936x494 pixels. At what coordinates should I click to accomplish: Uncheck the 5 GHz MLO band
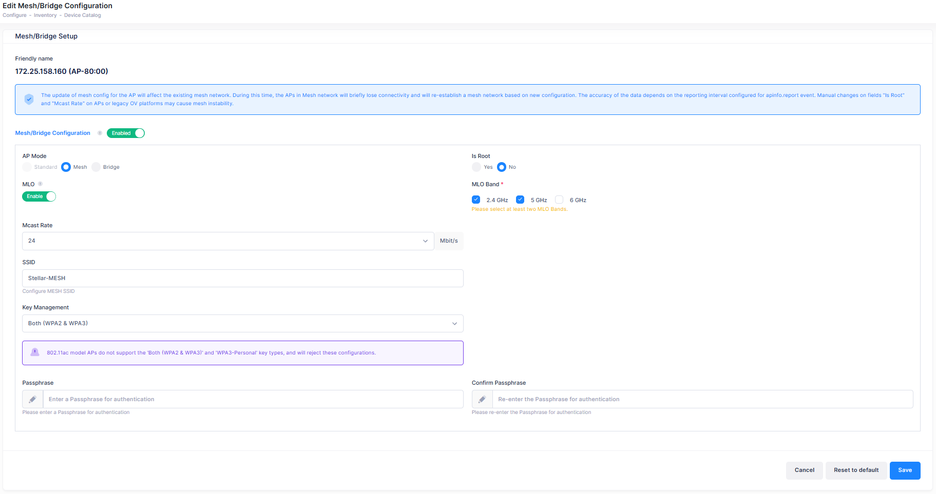520,200
